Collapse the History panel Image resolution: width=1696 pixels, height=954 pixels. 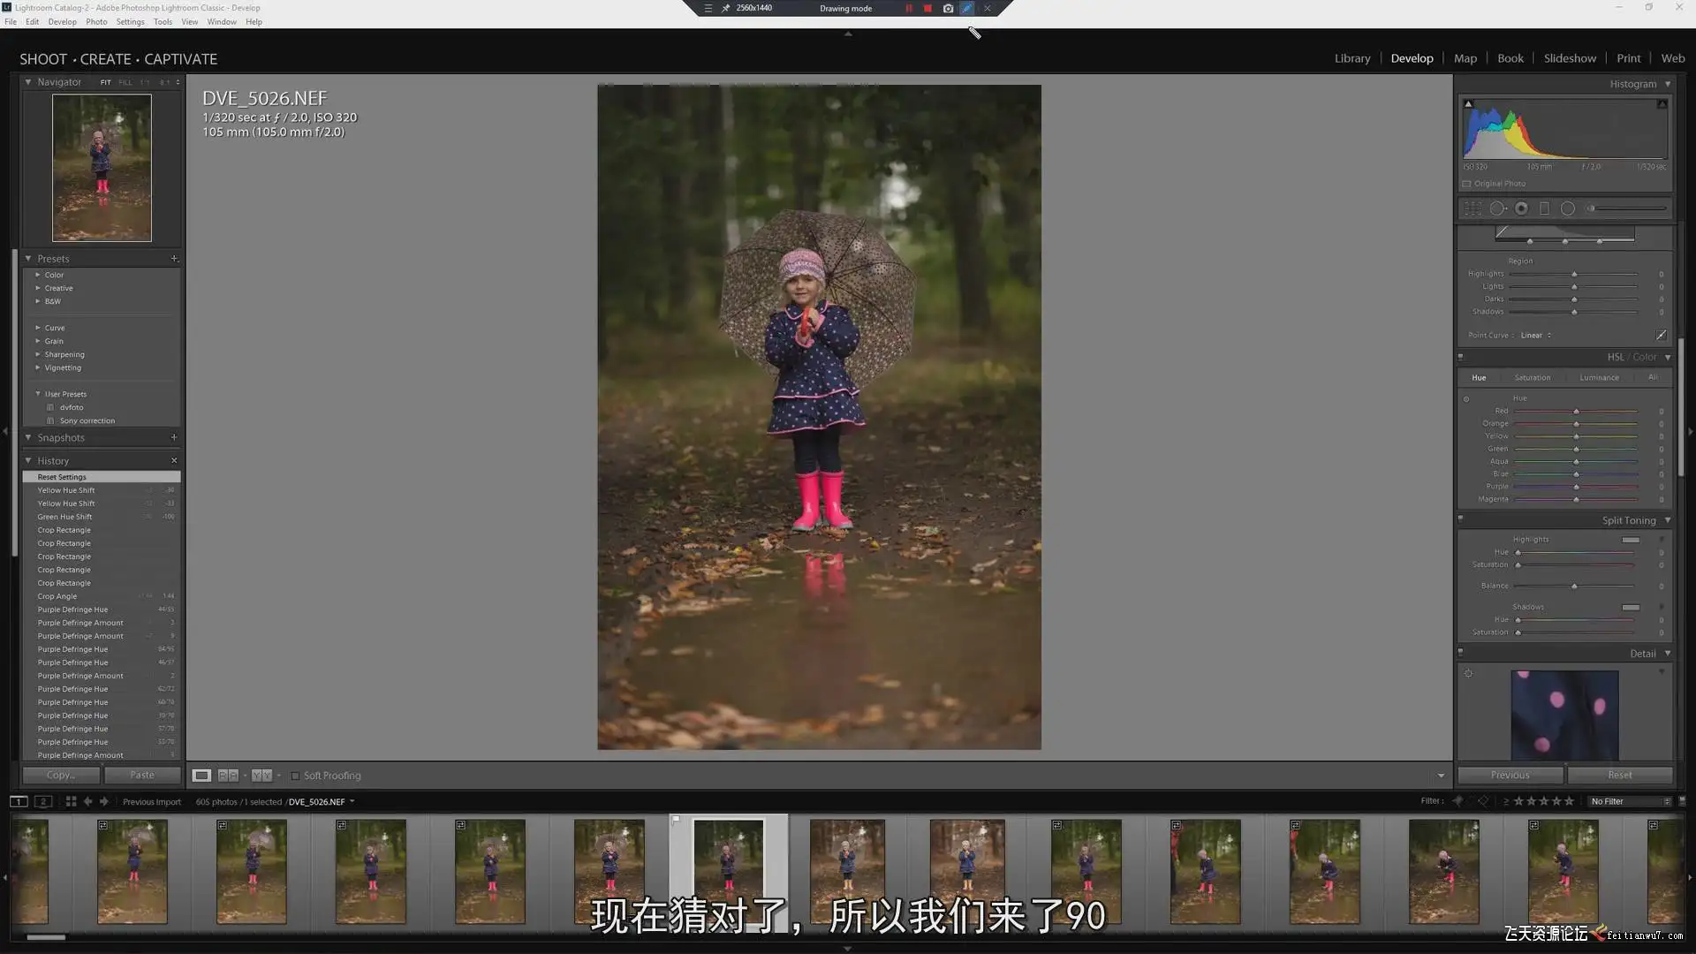[x=28, y=461]
